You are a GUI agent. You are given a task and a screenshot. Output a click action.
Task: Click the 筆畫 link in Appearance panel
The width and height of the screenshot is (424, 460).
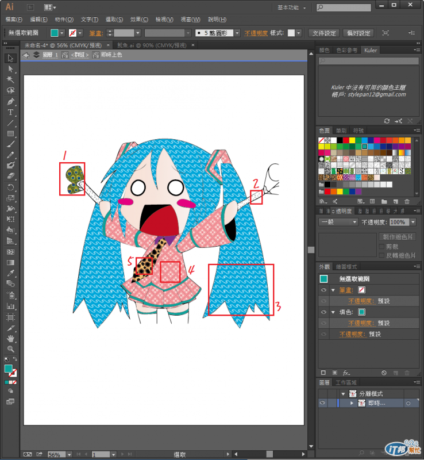[346, 290]
